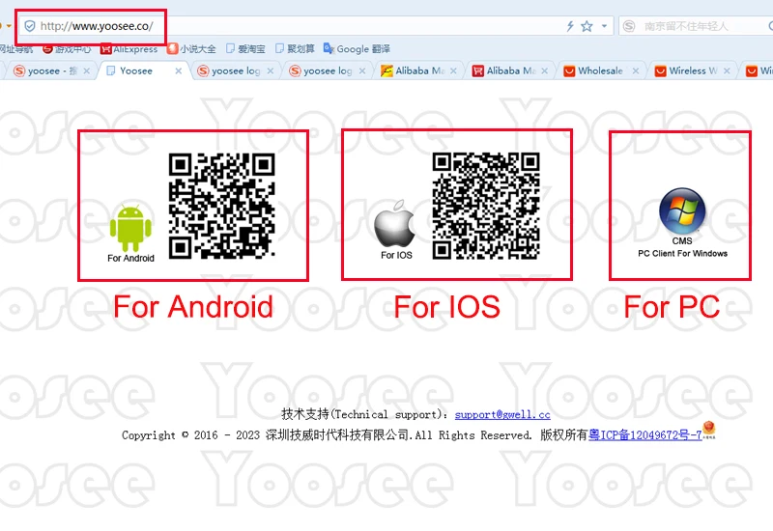This screenshot has height=531, width=773.
Task: Click the iOS download QR code
Action: click(486, 206)
